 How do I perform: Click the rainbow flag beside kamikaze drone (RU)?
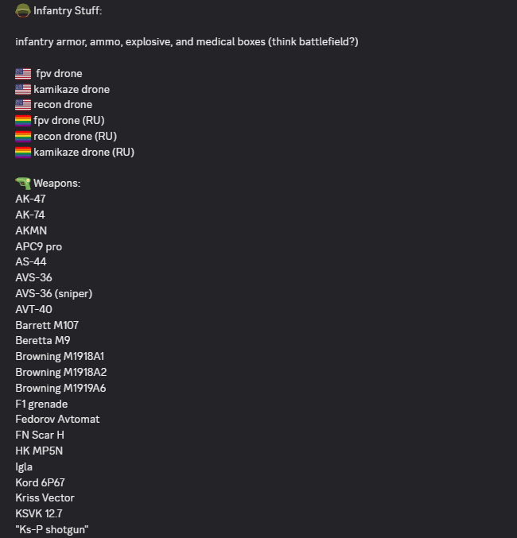click(x=23, y=152)
